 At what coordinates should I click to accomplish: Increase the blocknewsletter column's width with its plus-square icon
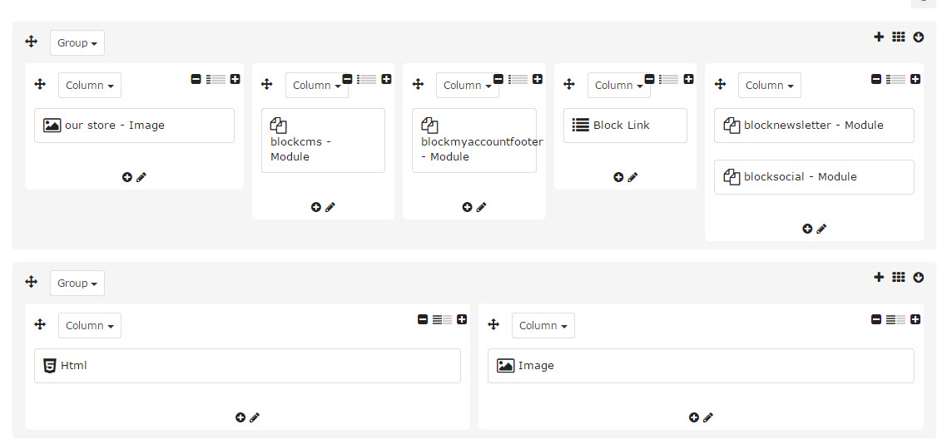tap(915, 79)
